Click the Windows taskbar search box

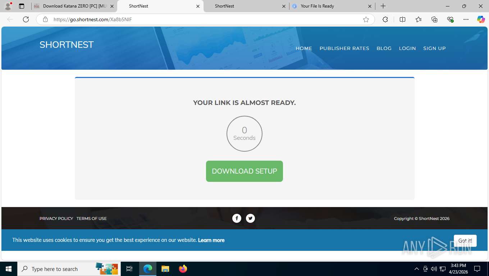[x=68, y=269]
